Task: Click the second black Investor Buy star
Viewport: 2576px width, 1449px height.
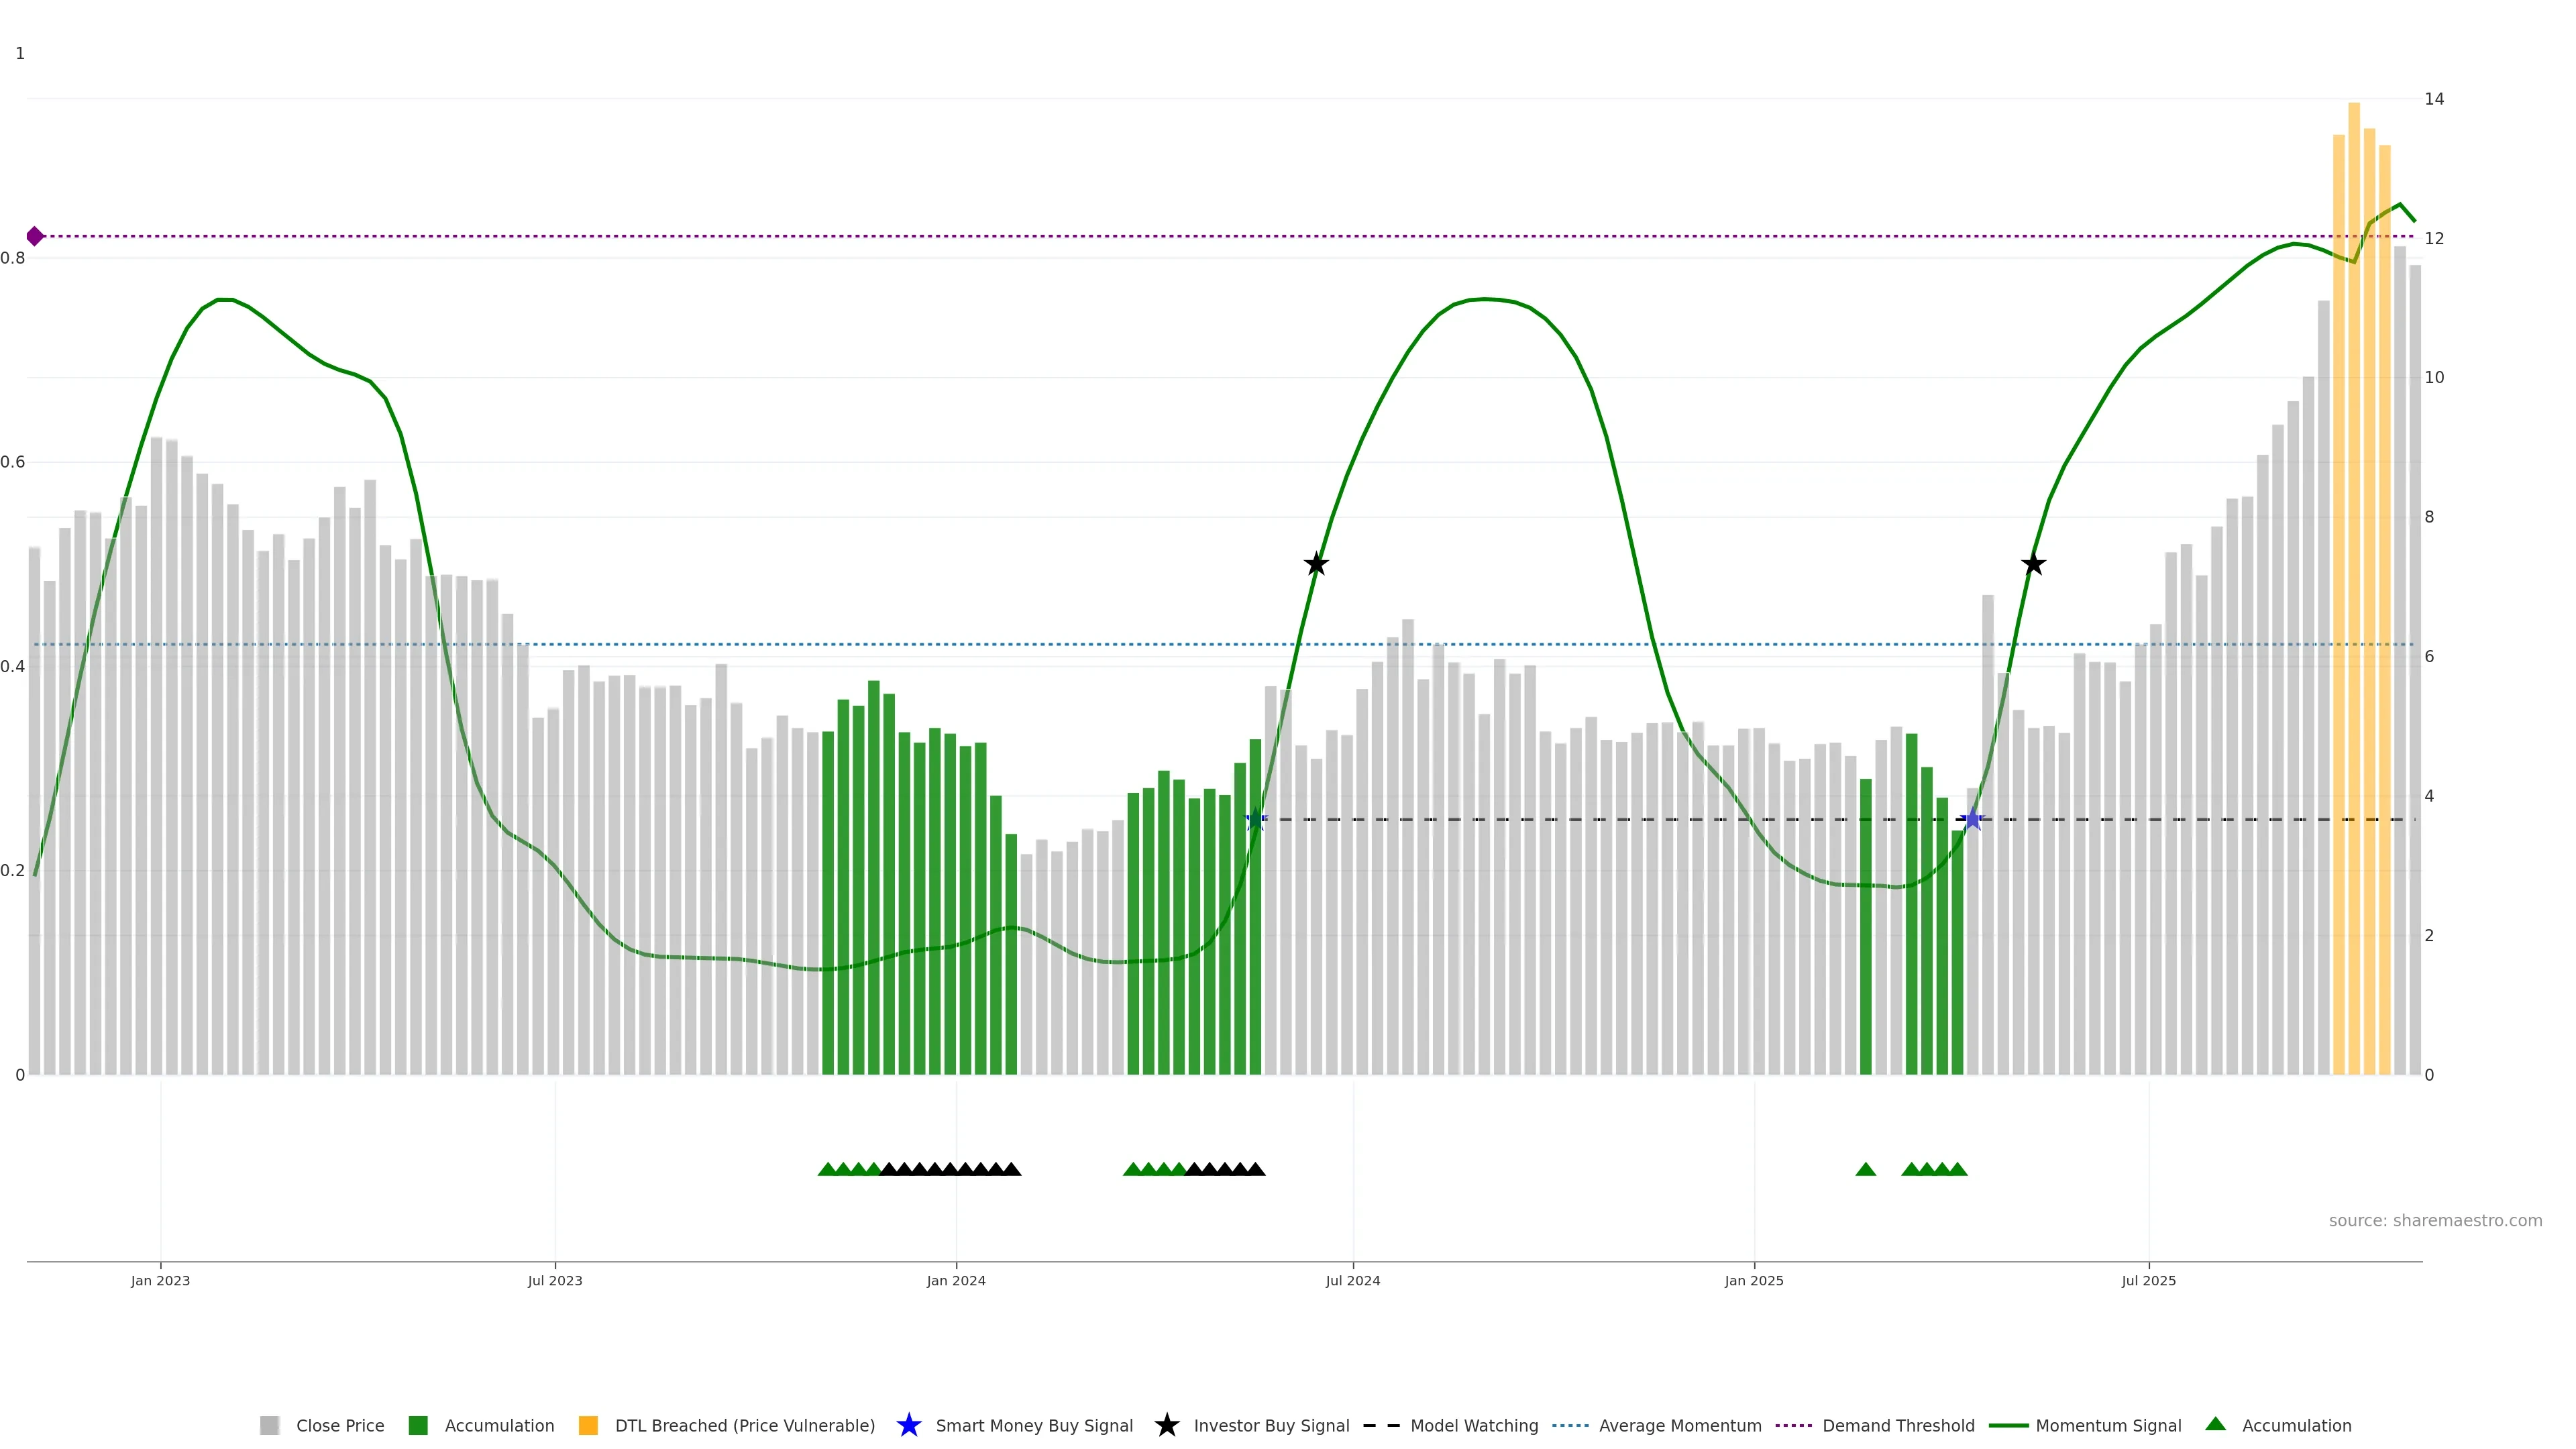Action: 2033,564
